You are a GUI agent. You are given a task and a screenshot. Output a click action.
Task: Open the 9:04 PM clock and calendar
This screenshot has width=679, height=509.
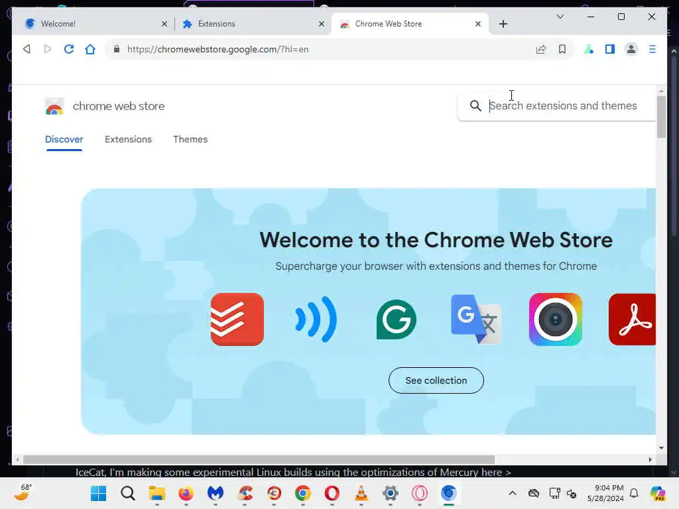(605, 493)
